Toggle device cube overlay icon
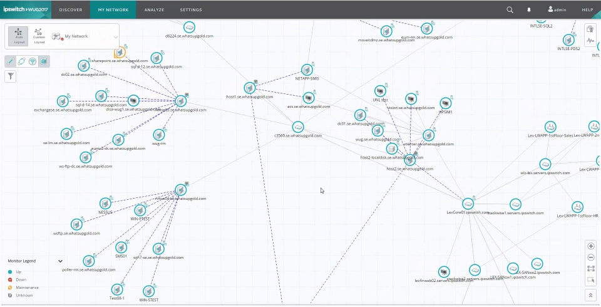Image resolution: width=601 pixels, height=307 pixels. click(x=44, y=61)
